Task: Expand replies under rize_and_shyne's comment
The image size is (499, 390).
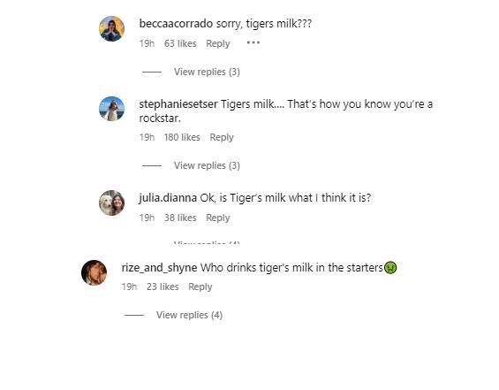Action: 189,315
